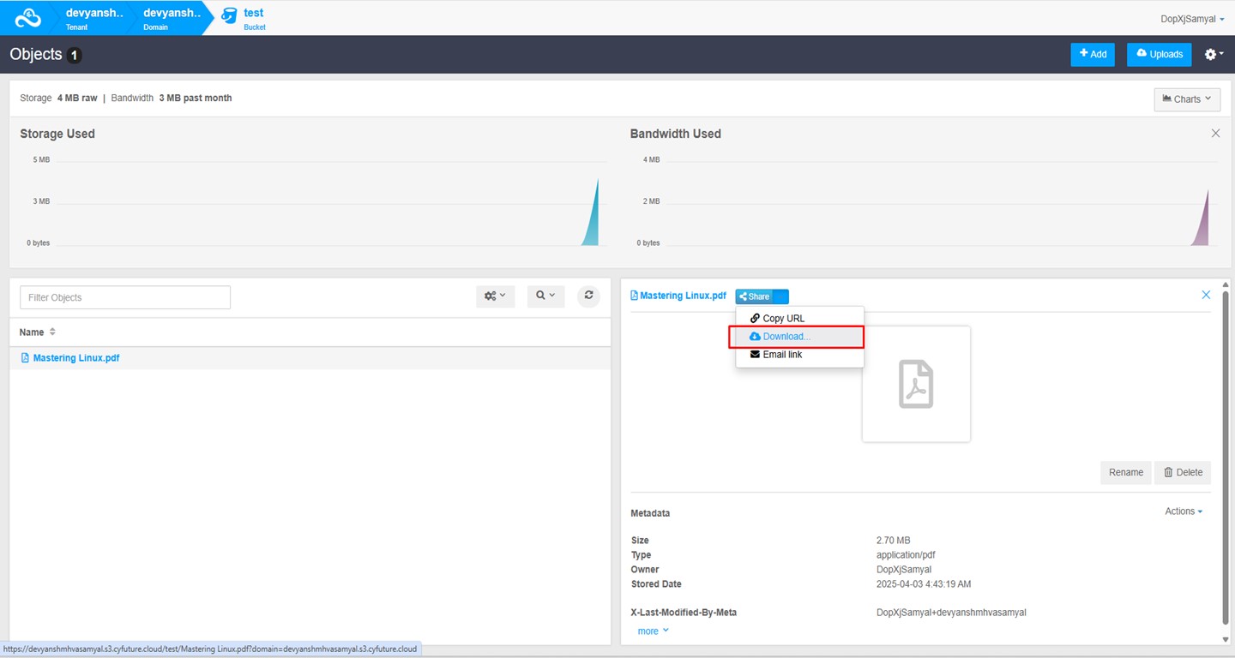Screen dimensions: 1235x658
Task: Click the test bucket icon in breadcrumb
Action: (x=229, y=17)
